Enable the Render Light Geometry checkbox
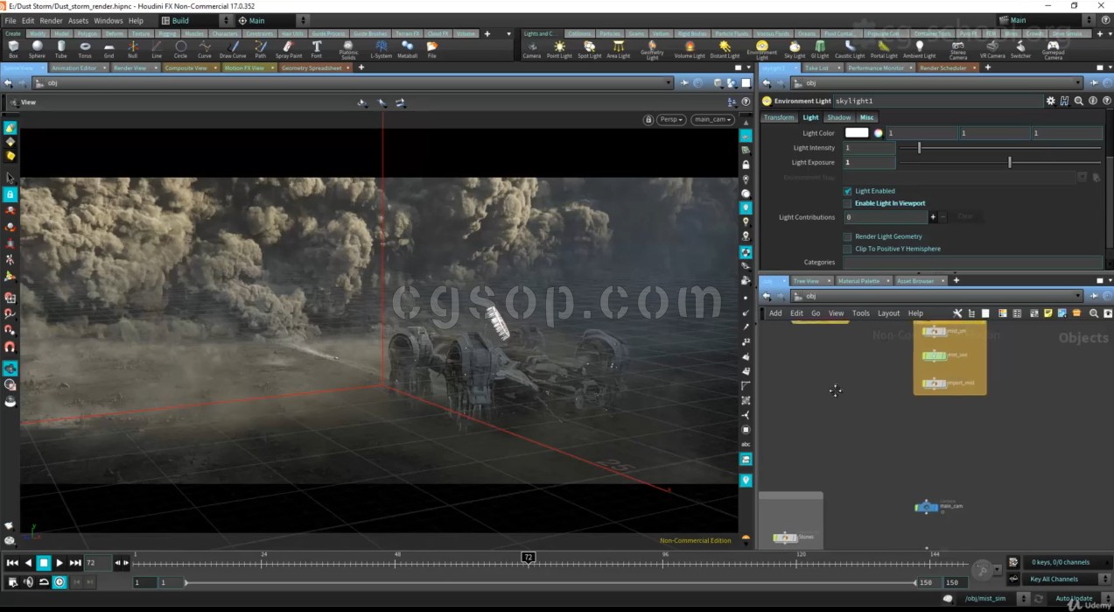 (847, 236)
